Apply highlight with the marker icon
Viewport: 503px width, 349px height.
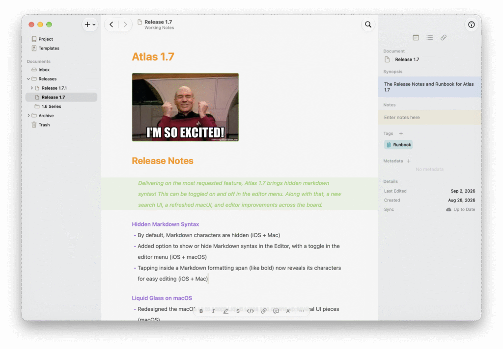click(226, 311)
